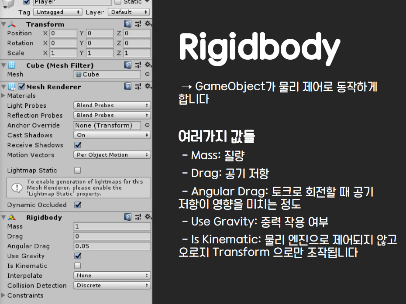Click the Mesh field showing Cube
406x304 pixels.
[107, 74]
